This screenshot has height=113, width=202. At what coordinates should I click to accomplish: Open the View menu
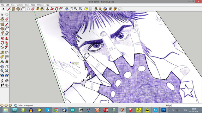(x=13, y=5)
